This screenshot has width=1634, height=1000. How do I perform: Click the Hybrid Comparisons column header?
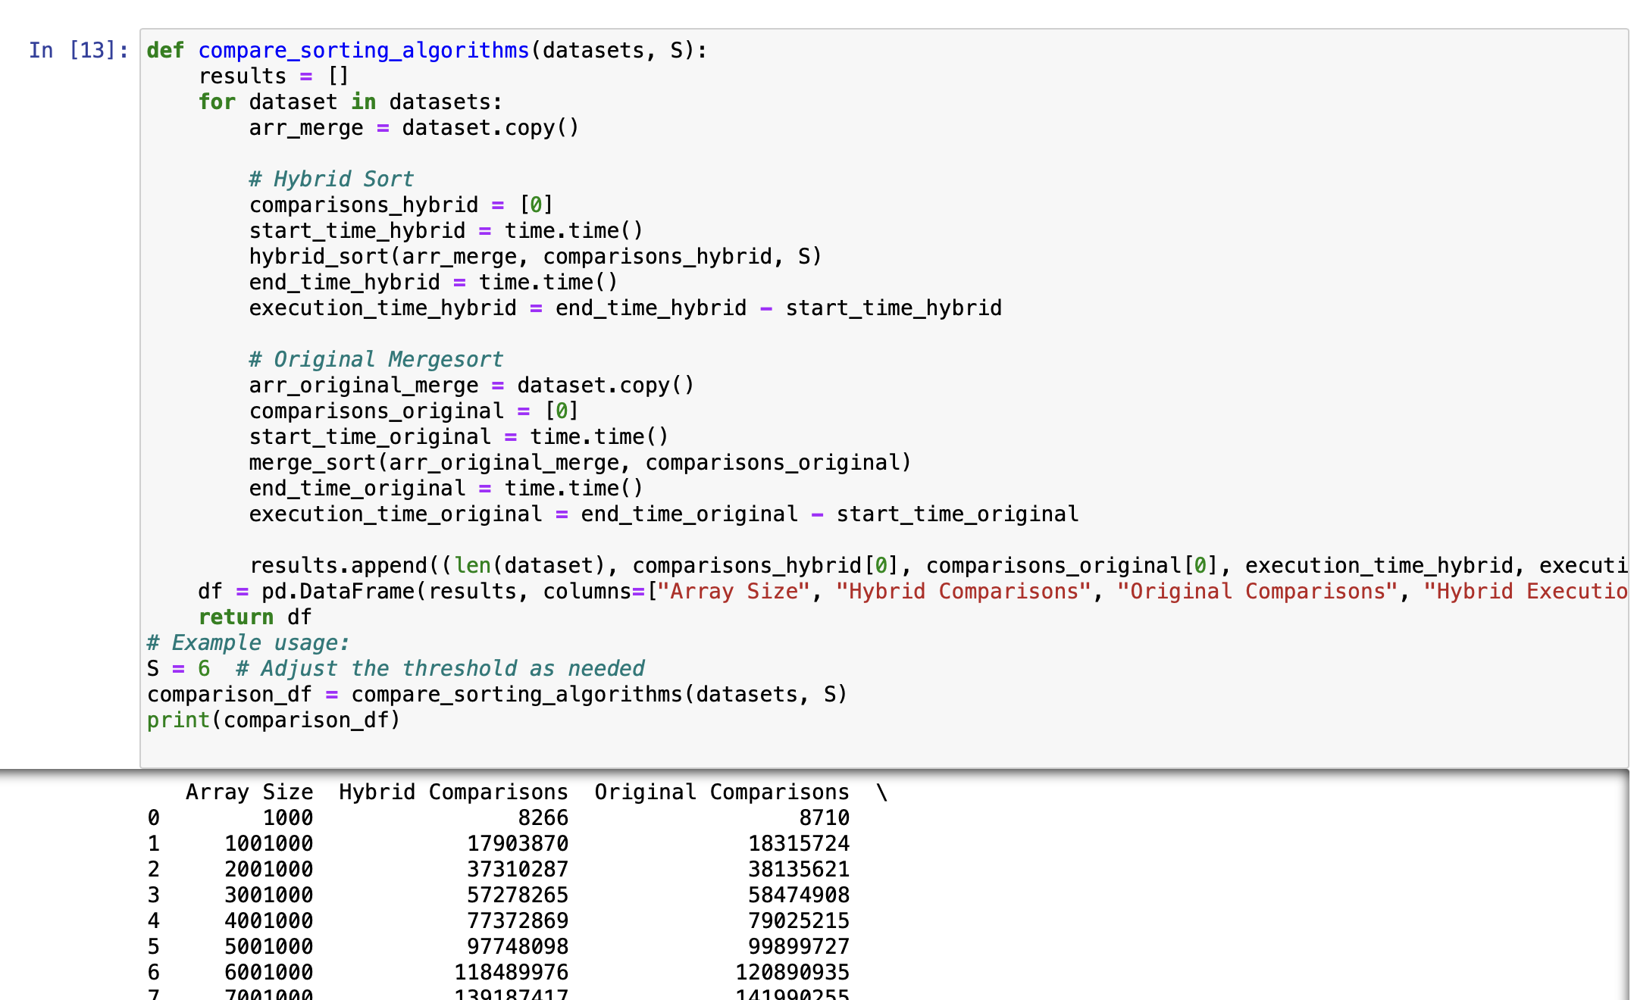452,791
